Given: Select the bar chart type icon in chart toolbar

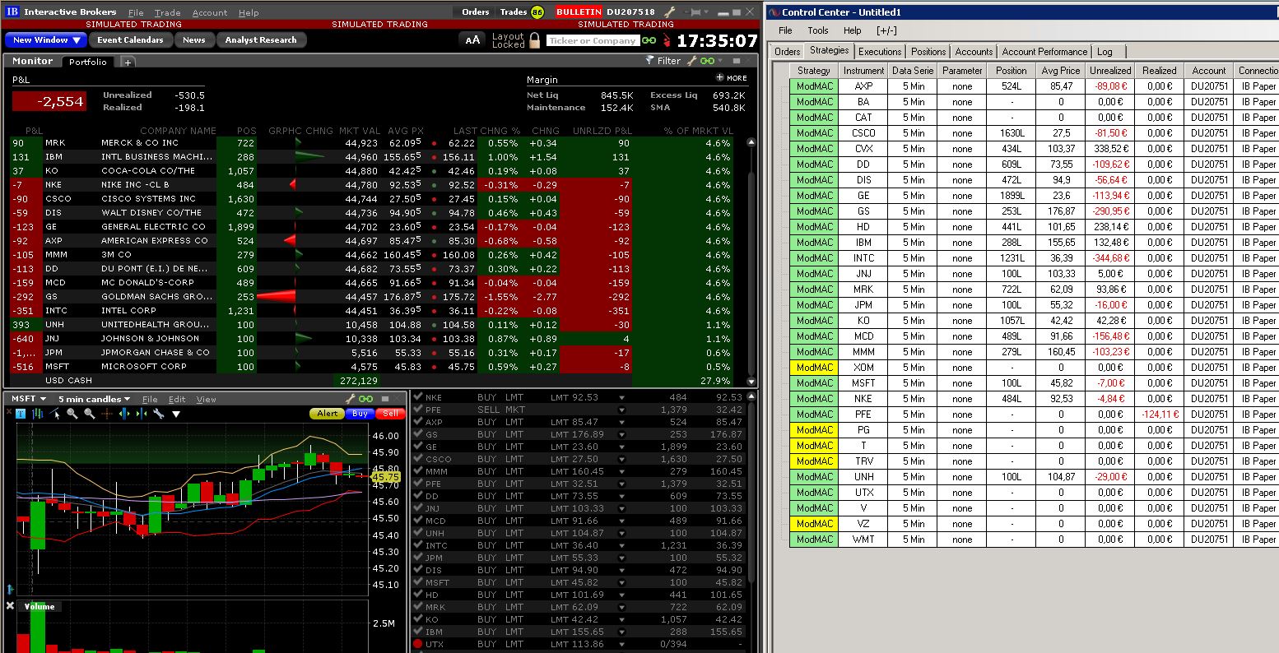Looking at the screenshot, I should click(x=38, y=414).
